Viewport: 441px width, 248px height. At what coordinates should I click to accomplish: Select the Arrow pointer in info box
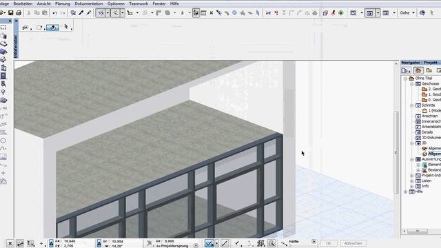(66, 27)
